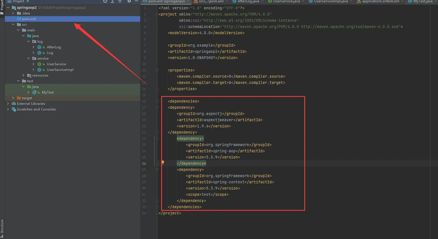
Task: Expand the AfterLog class node
Action: [x=33, y=47]
